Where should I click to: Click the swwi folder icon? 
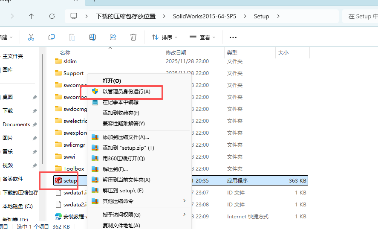click(58, 157)
